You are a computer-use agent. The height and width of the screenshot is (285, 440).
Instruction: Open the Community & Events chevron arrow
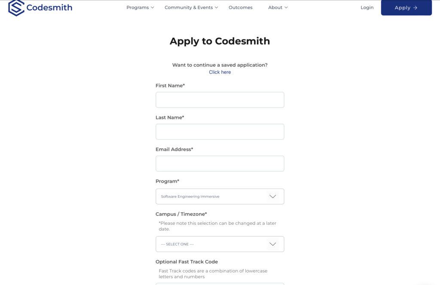click(x=217, y=8)
